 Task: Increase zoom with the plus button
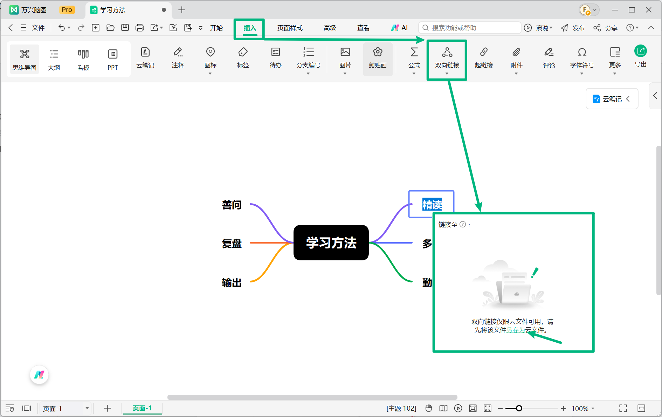[x=563, y=409]
